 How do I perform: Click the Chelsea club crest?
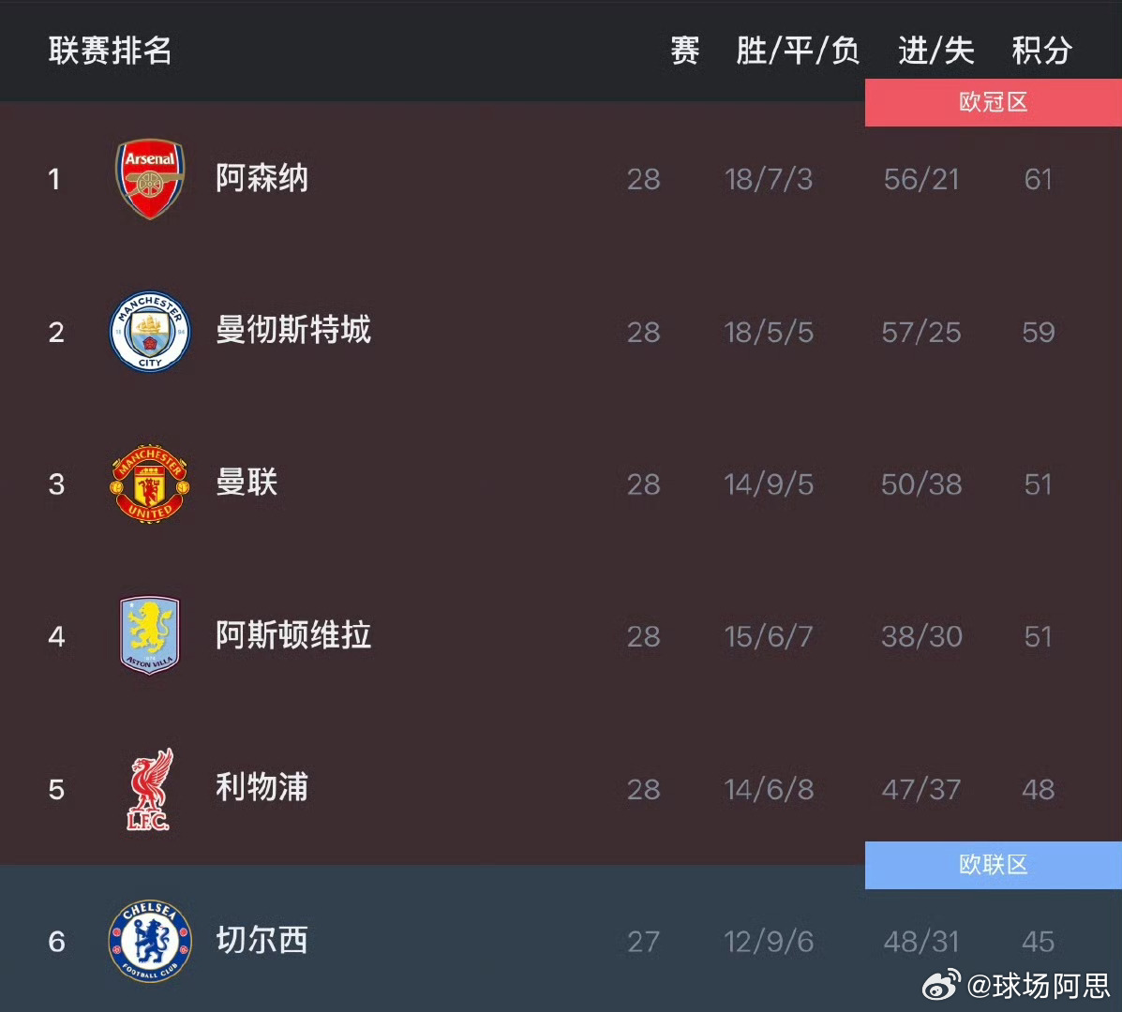150,941
